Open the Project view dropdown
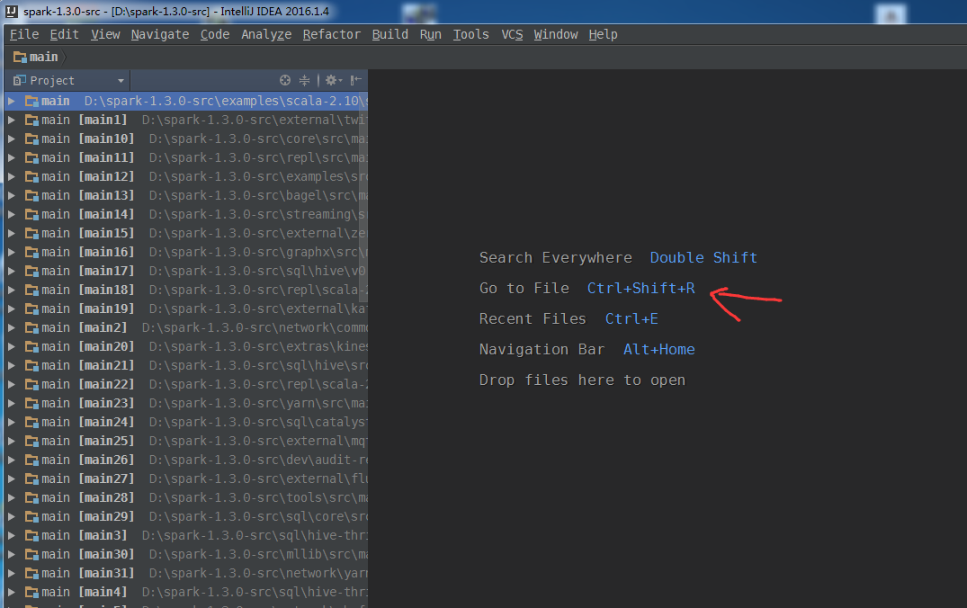 point(121,81)
